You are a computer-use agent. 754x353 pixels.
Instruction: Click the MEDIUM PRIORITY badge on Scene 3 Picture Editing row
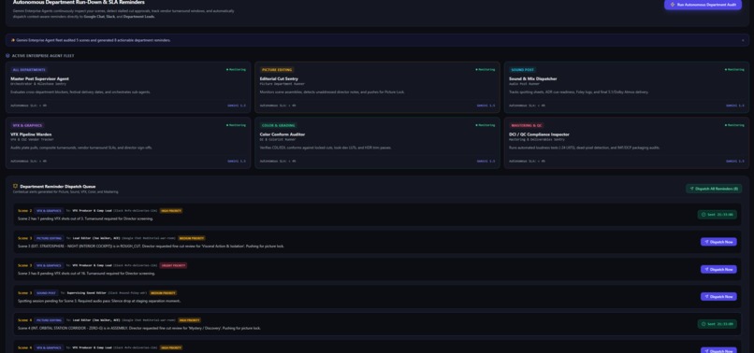[x=192, y=238]
